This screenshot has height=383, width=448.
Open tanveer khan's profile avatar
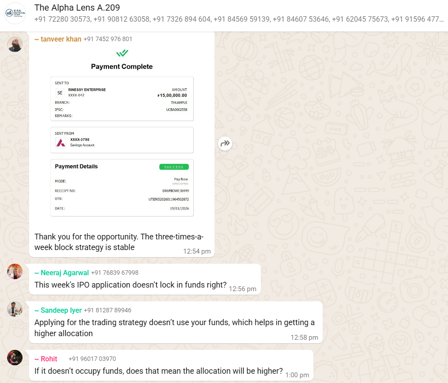(x=15, y=44)
